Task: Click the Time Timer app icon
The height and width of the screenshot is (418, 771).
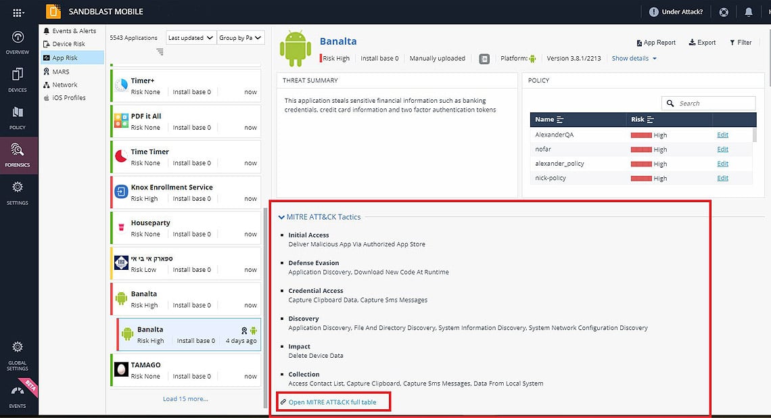Action: 121,156
